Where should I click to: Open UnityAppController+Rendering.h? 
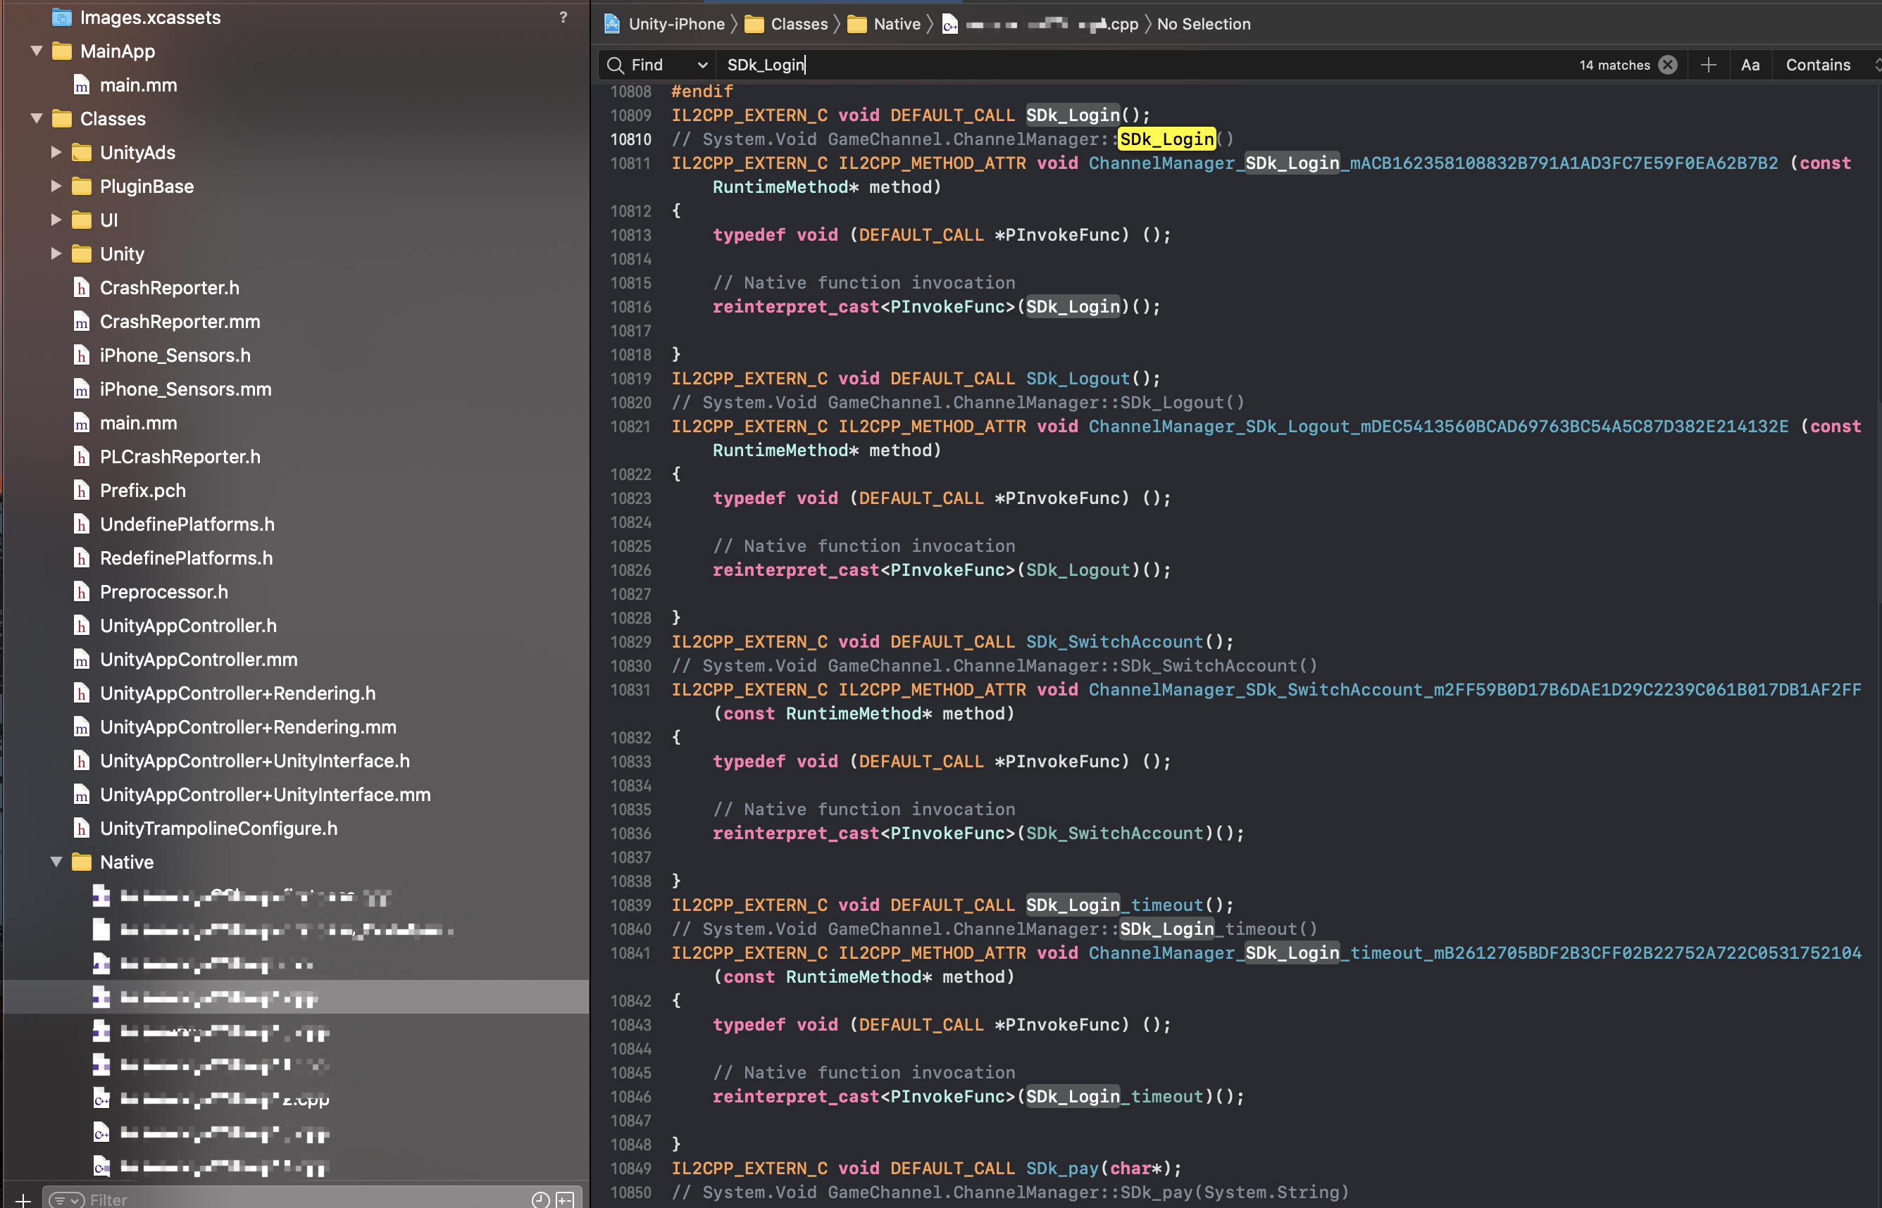(238, 693)
